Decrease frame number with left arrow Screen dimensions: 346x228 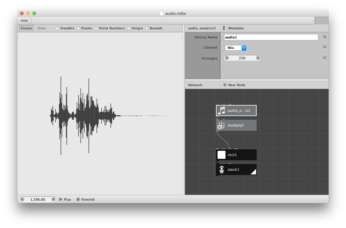[22, 199]
